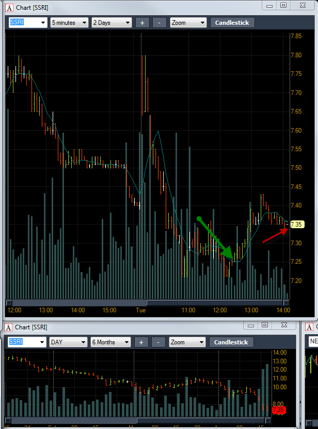Click the red 7.35 price label in lower chart
The image size is (318, 429).
pos(279,410)
